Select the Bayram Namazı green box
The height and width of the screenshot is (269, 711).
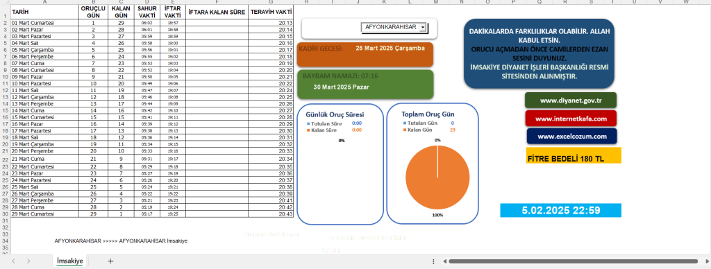coord(365,84)
